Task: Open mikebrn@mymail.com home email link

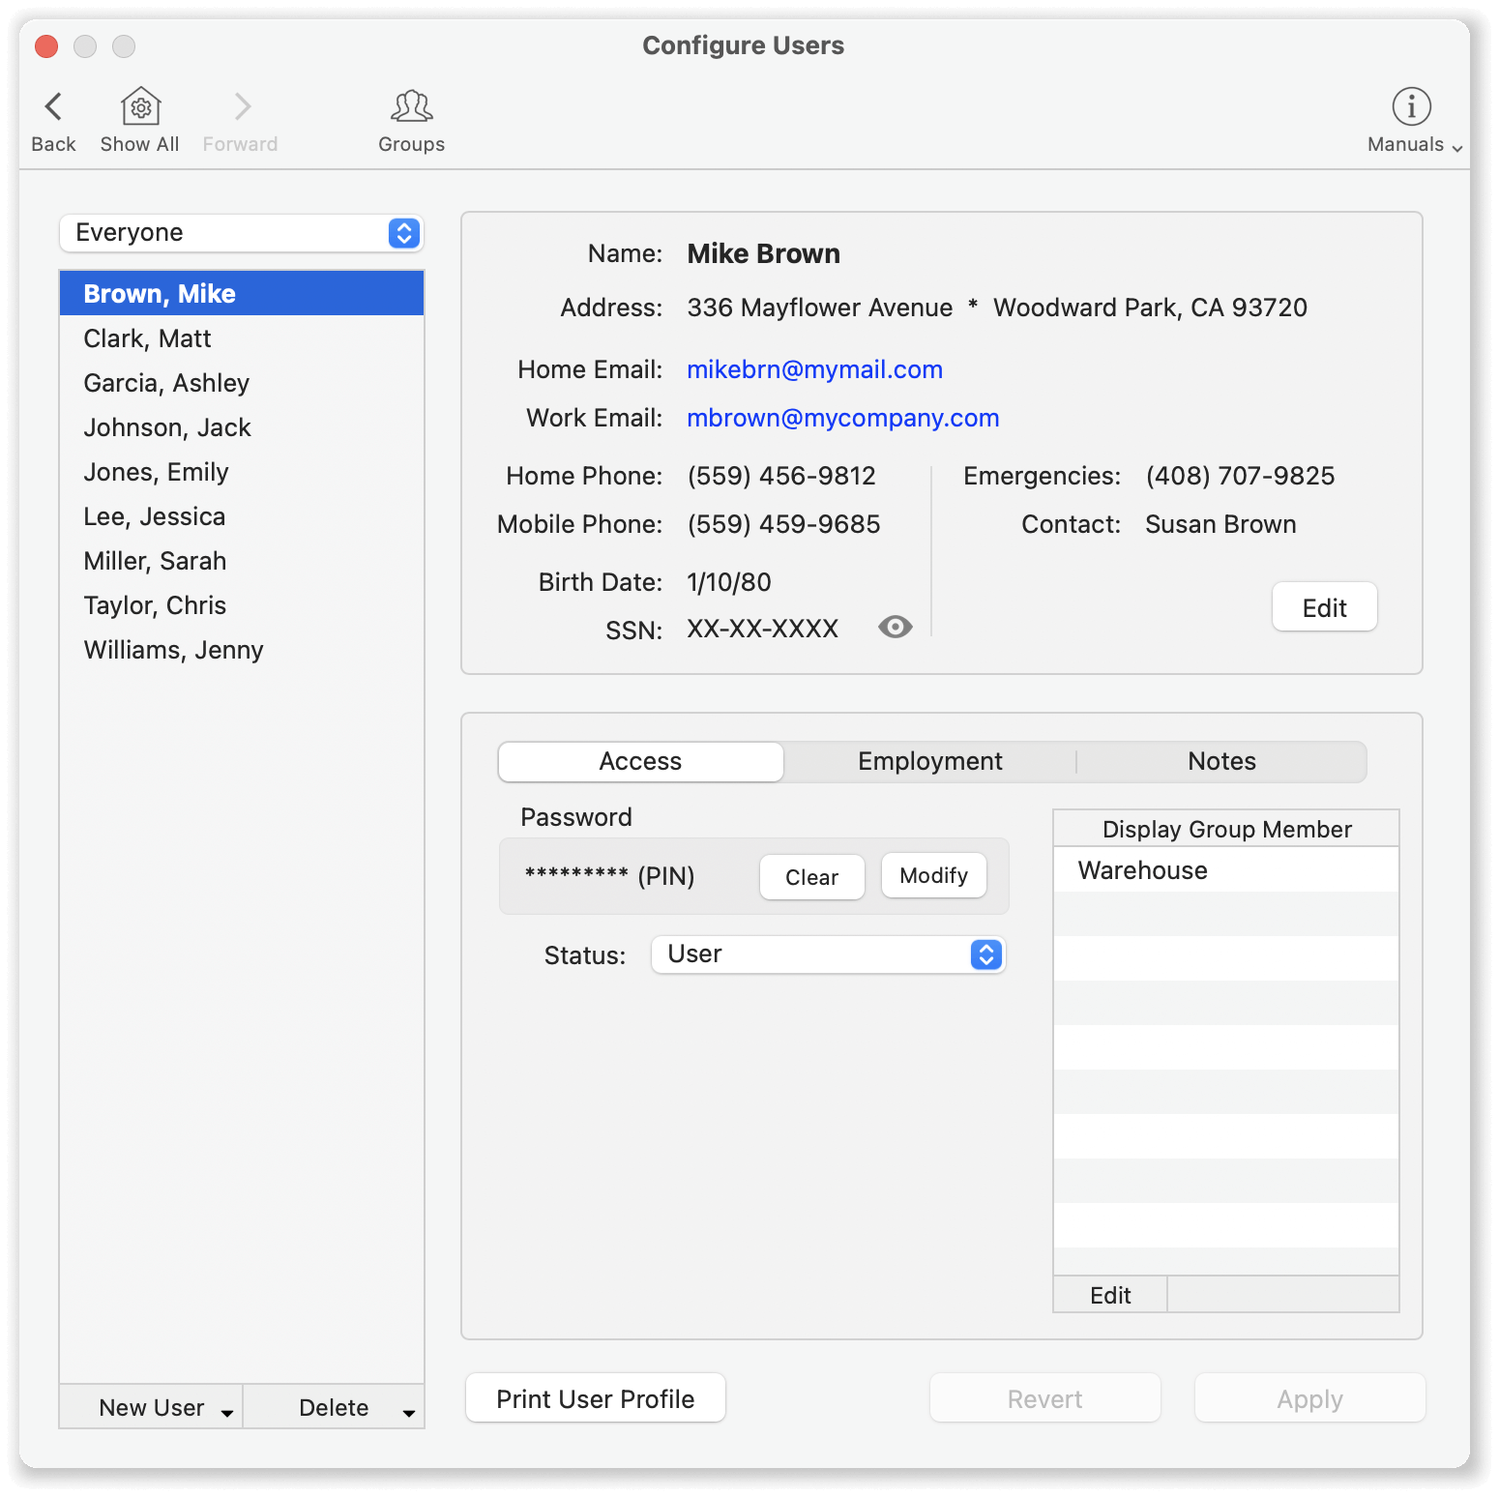Action: coord(814,369)
